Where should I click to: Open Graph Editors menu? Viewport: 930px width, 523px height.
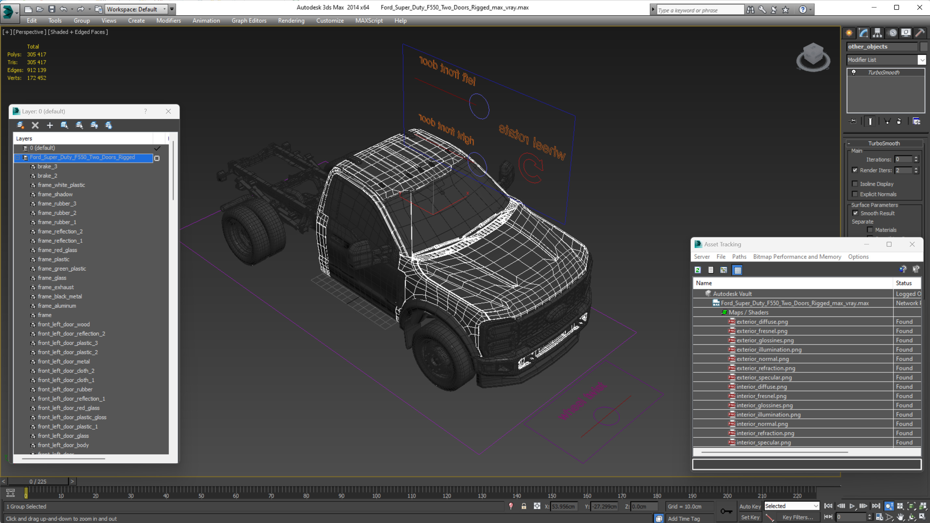pos(249,21)
